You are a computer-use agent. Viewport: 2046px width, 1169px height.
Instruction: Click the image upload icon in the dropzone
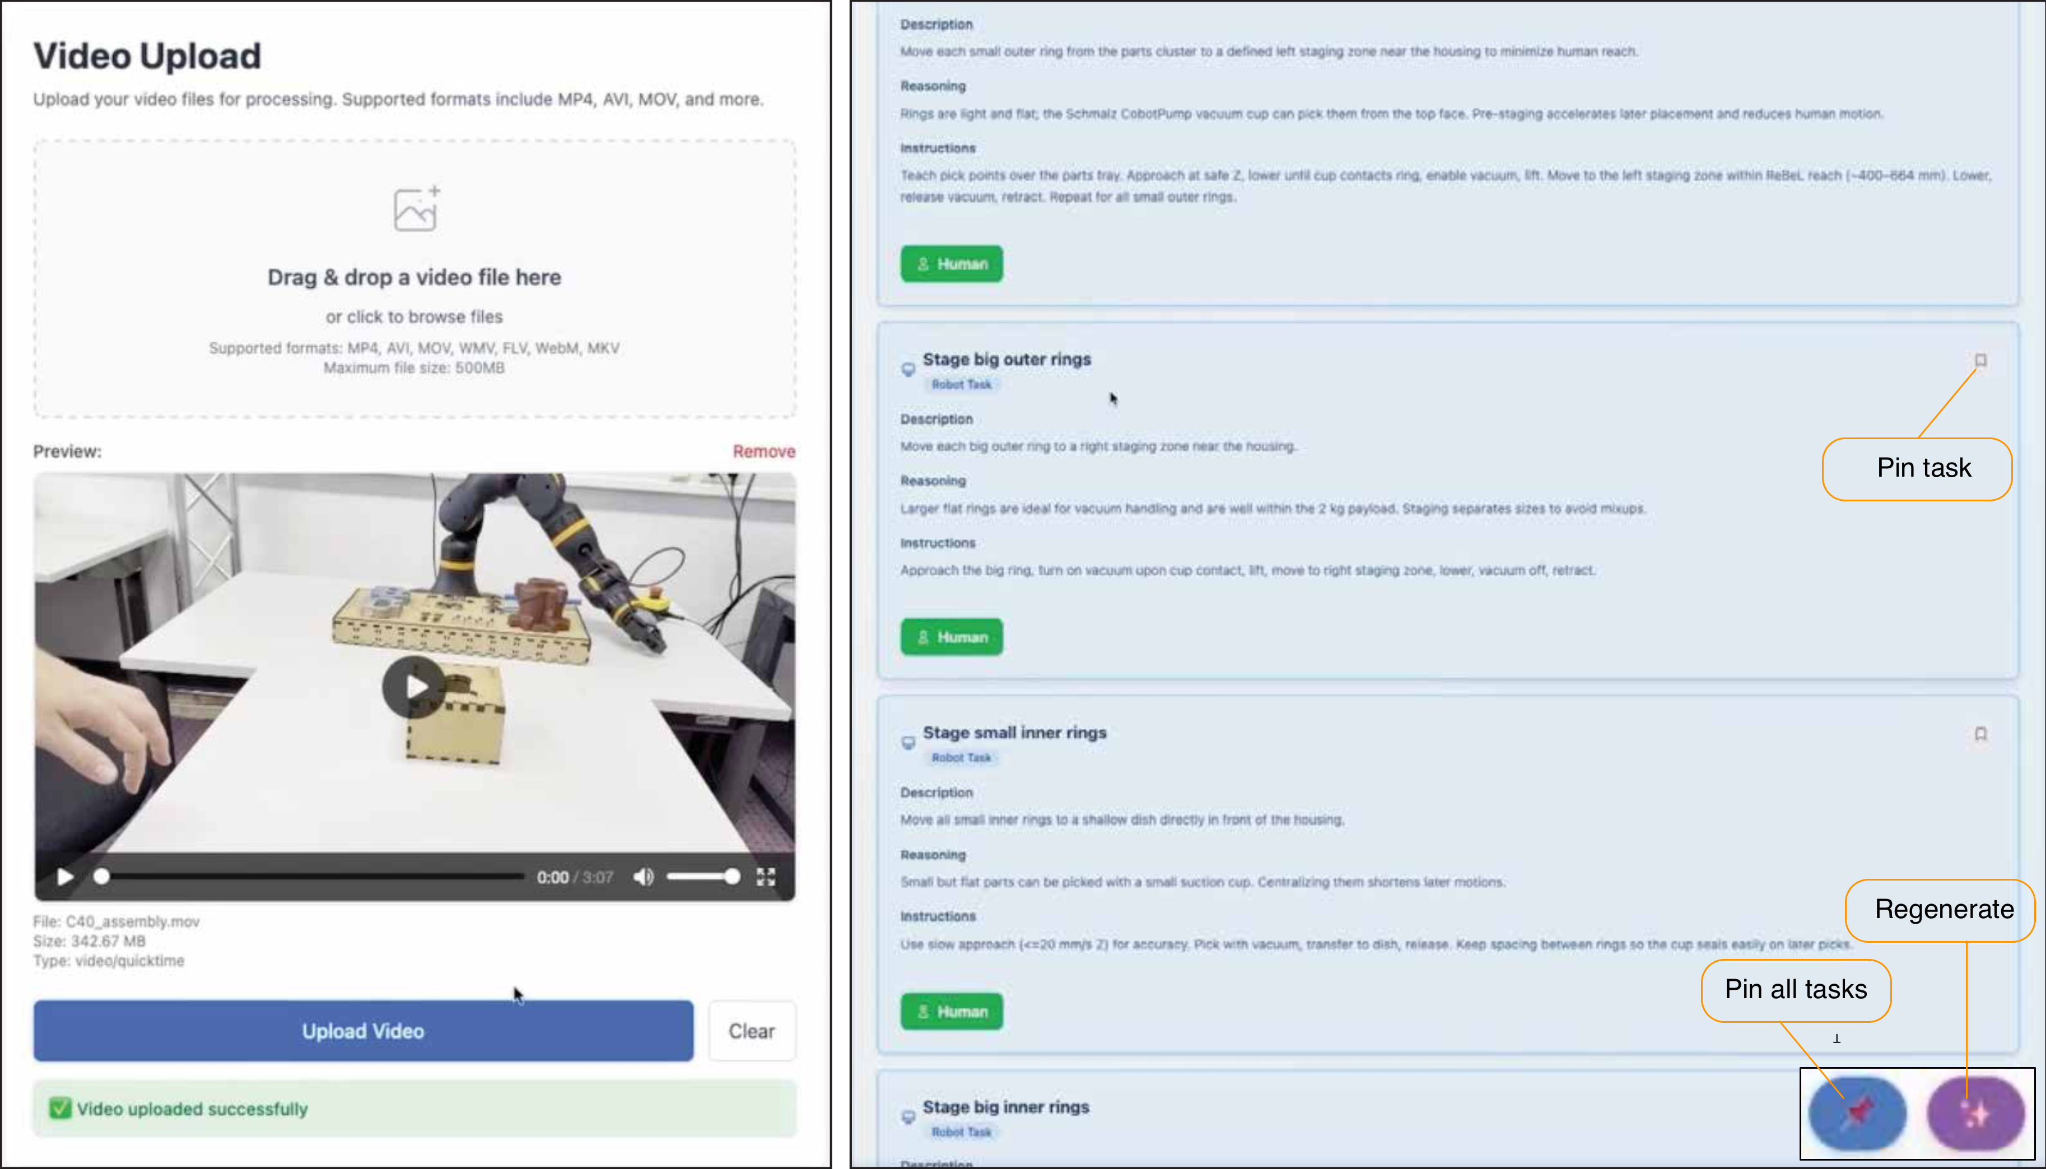[x=416, y=209]
